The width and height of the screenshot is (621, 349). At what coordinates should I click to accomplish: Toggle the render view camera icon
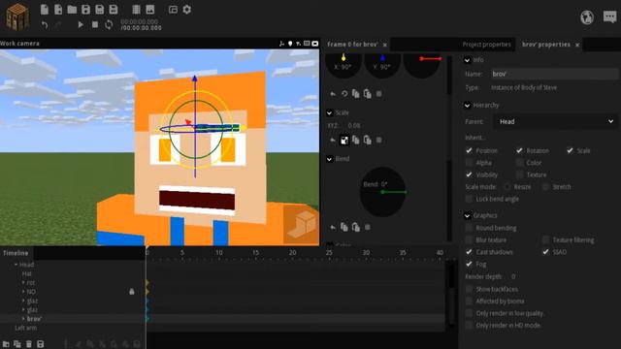315,44
